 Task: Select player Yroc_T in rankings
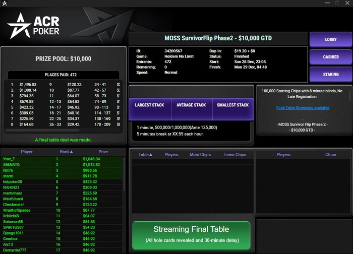tap(62, 159)
